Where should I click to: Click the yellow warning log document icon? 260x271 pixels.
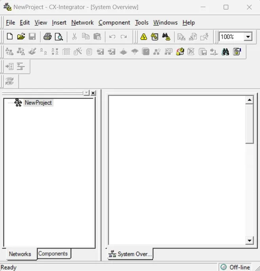coord(155,36)
